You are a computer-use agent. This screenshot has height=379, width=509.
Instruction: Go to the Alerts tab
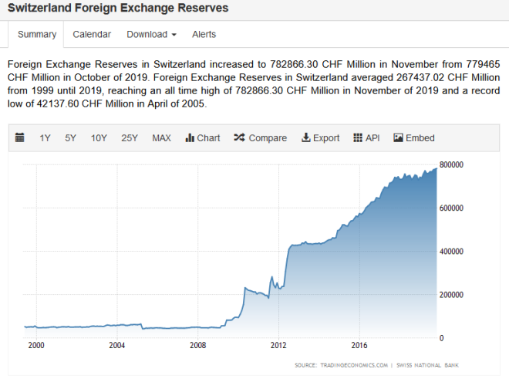coord(204,34)
